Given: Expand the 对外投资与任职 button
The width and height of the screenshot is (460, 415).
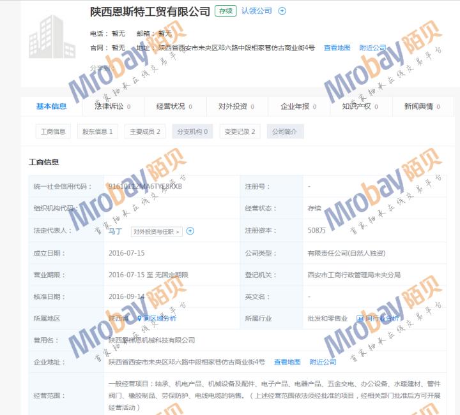Looking at the screenshot, I should pyautogui.click(x=157, y=231).
